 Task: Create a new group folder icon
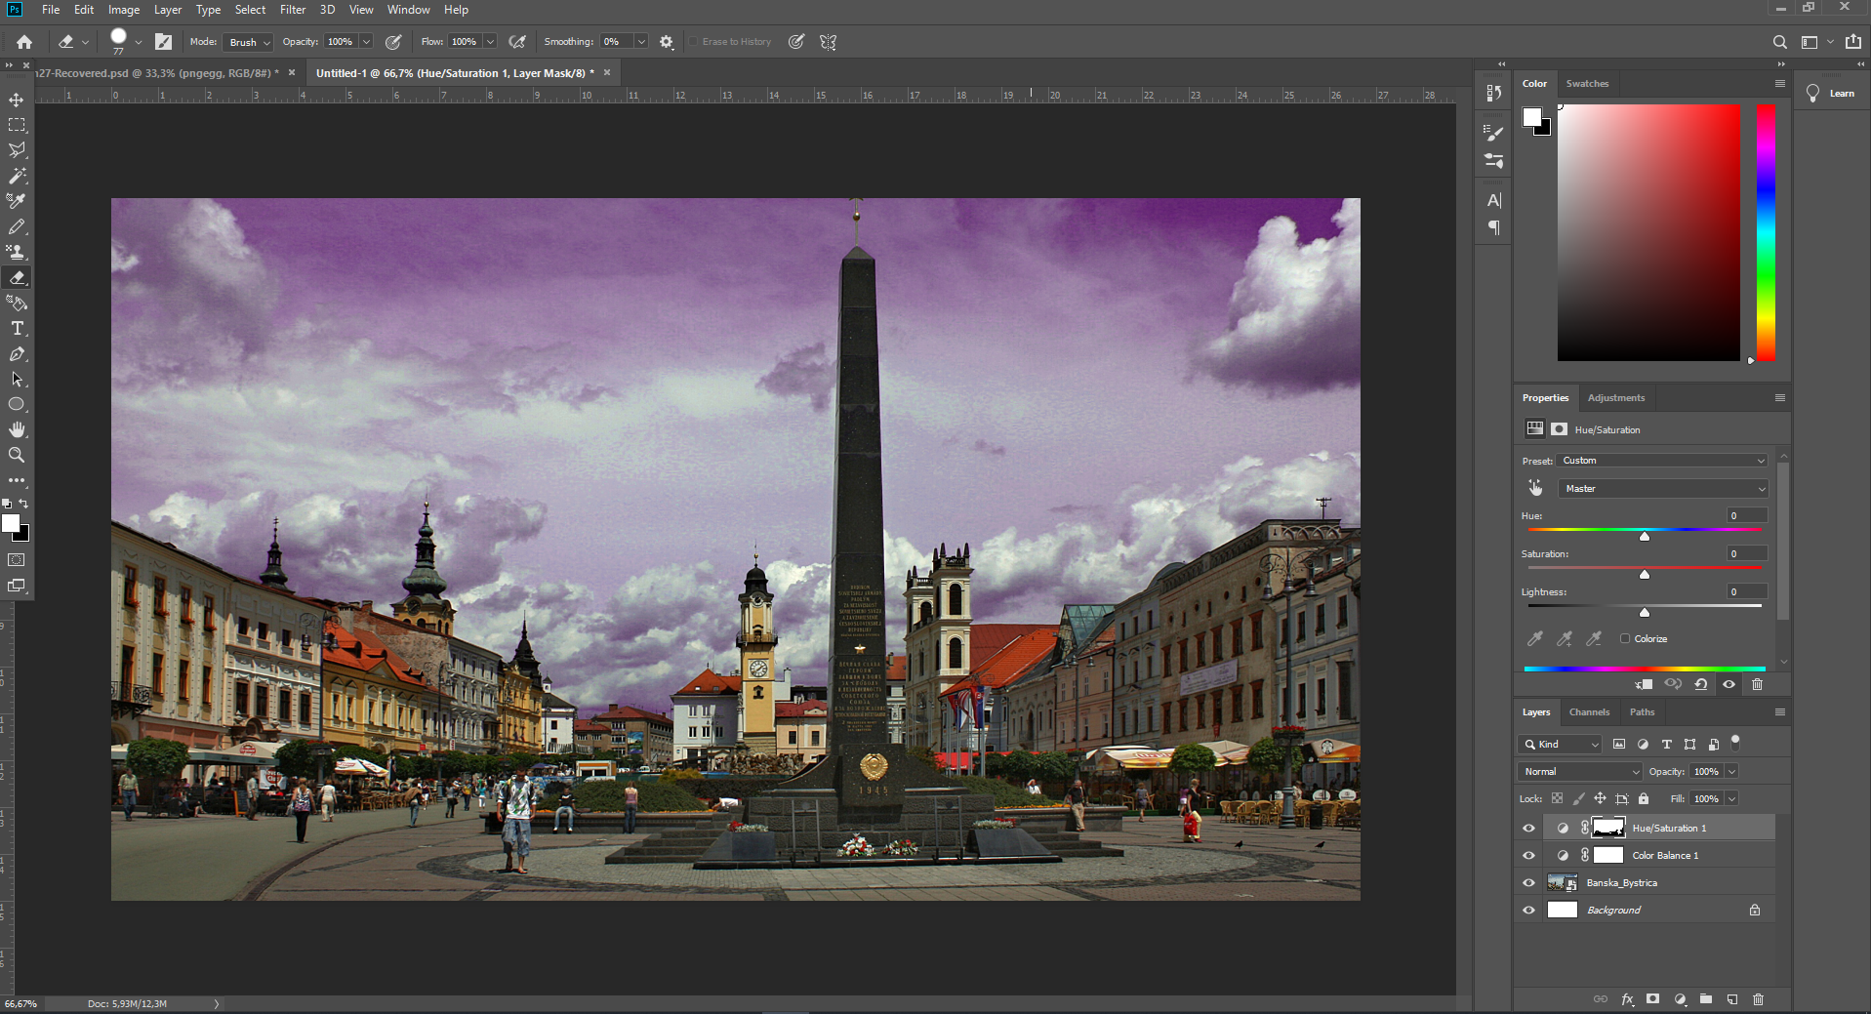pyautogui.click(x=1706, y=999)
